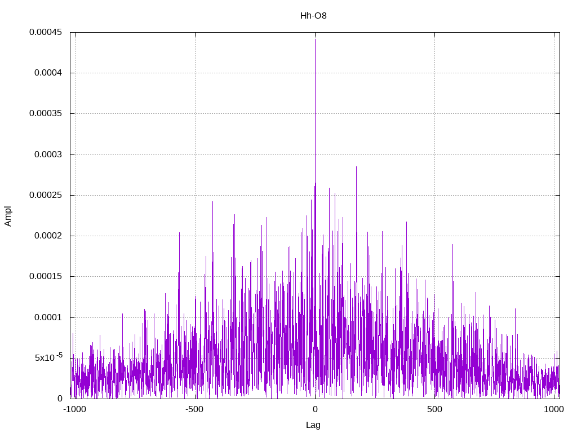Click the Ampl y-axis label

8,216
